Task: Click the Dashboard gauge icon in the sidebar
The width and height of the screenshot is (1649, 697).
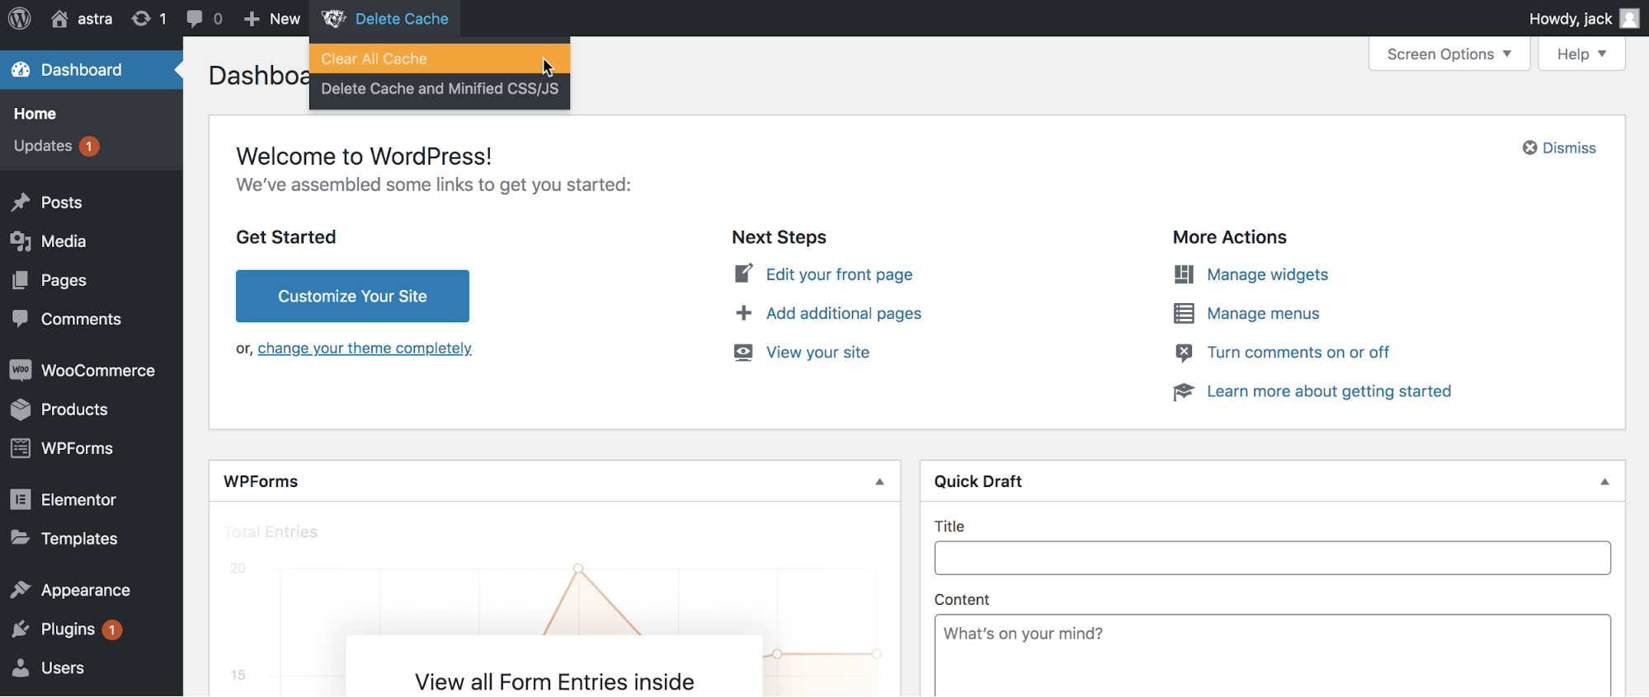Action: (21, 70)
